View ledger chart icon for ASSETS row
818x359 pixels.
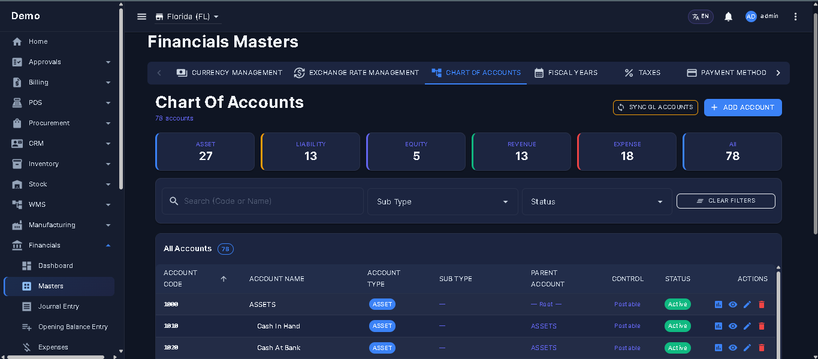click(x=719, y=304)
